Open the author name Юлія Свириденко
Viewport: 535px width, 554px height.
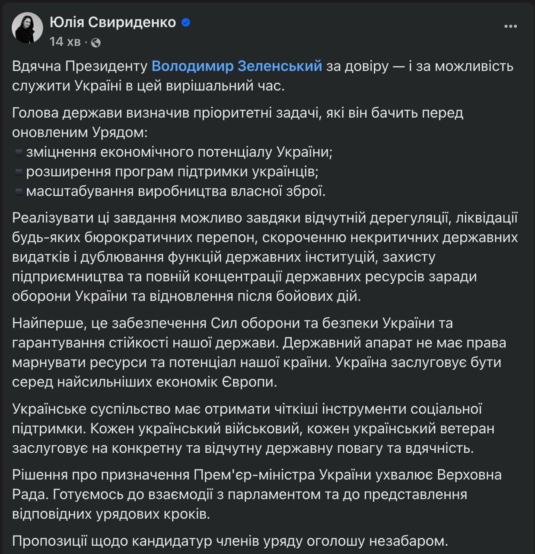113,22
